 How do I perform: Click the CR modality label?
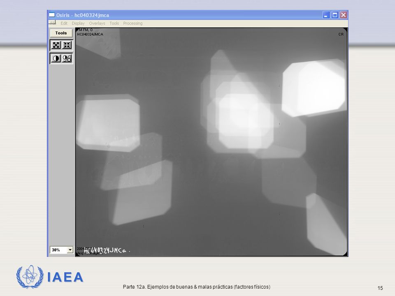coord(341,34)
